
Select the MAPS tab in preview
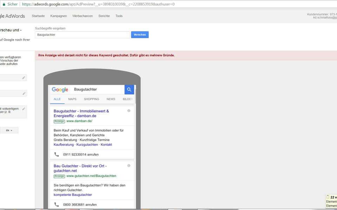coord(72,99)
